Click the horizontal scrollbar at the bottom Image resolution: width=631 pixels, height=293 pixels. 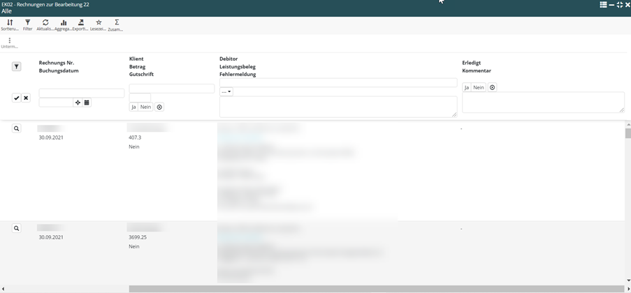pyautogui.click(x=376, y=289)
